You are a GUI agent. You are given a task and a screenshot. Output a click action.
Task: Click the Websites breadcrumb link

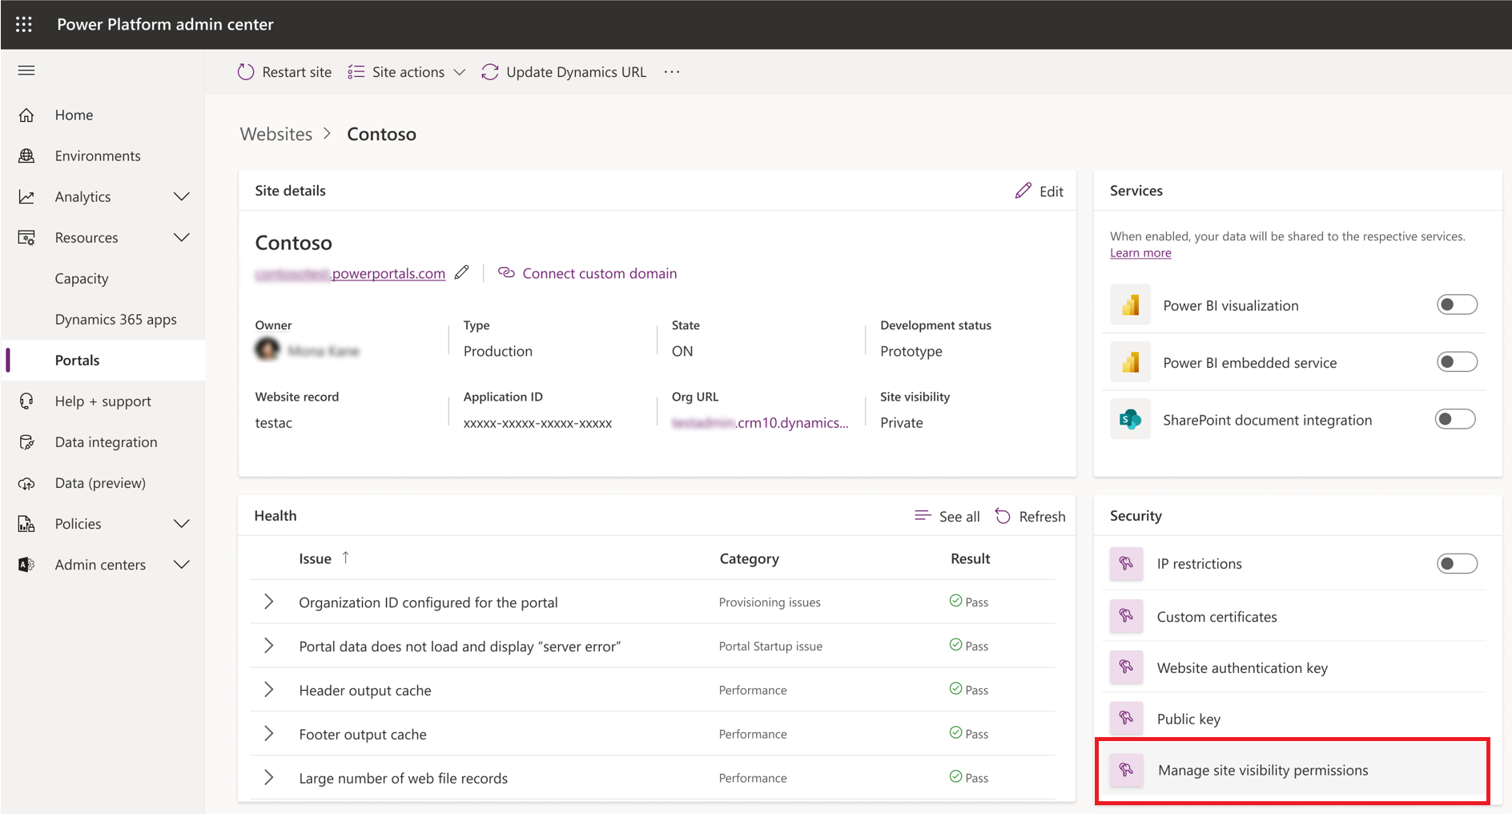click(276, 134)
